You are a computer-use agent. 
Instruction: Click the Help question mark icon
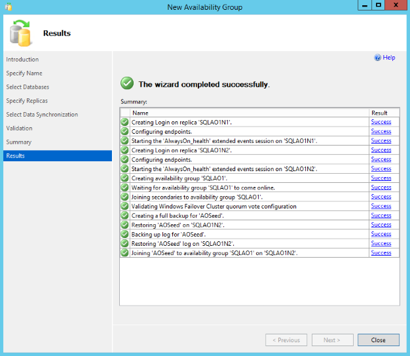coord(377,58)
